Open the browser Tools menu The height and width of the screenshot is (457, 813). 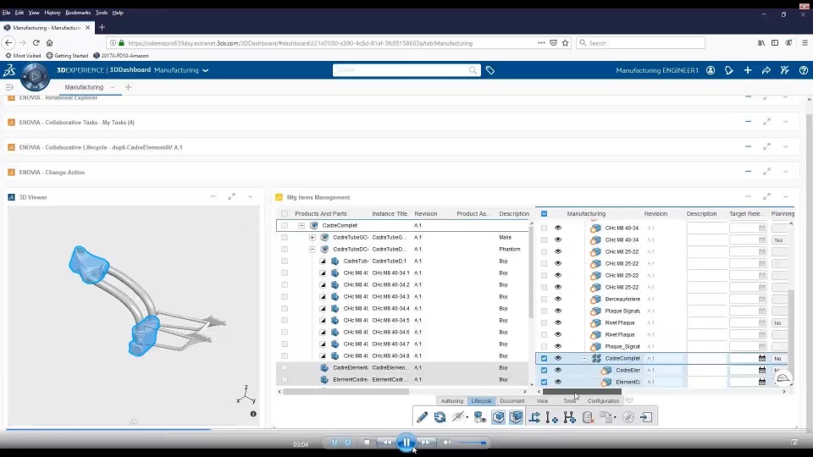[x=102, y=13]
